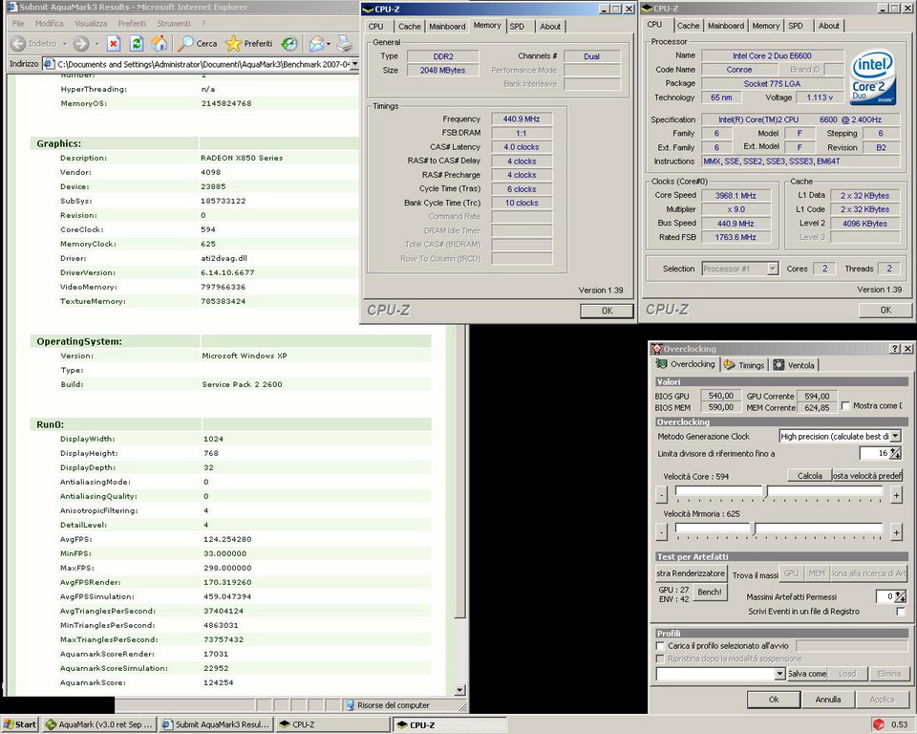Click the Calcola button
Screen dimensions: 917x734
(x=809, y=475)
